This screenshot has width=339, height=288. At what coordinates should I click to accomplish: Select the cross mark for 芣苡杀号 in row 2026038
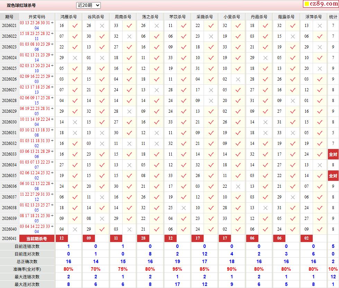[184, 208]
